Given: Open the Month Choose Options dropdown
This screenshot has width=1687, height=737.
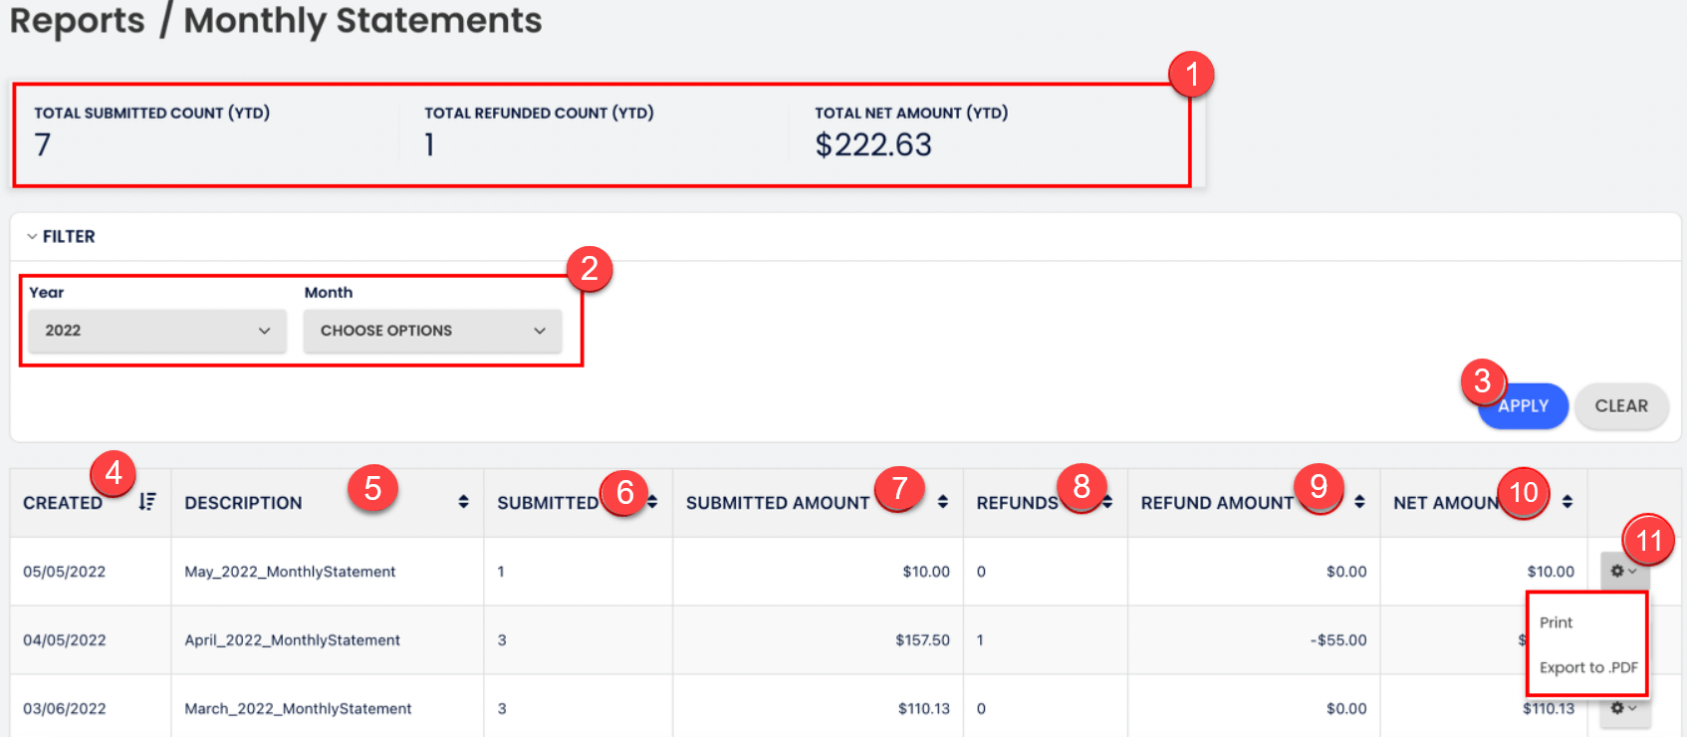Looking at the screenshot, I should pos(432,331).
